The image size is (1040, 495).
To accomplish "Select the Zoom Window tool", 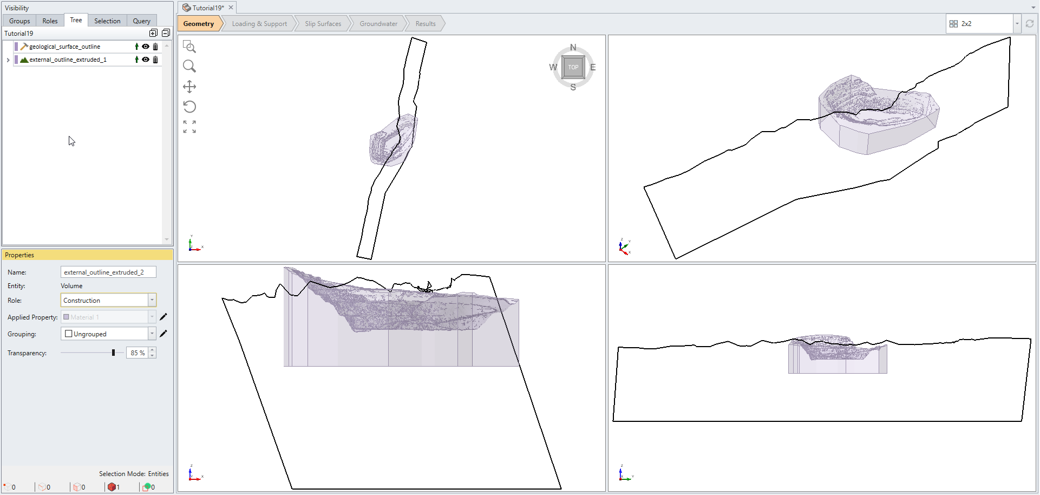I will 189,47.
